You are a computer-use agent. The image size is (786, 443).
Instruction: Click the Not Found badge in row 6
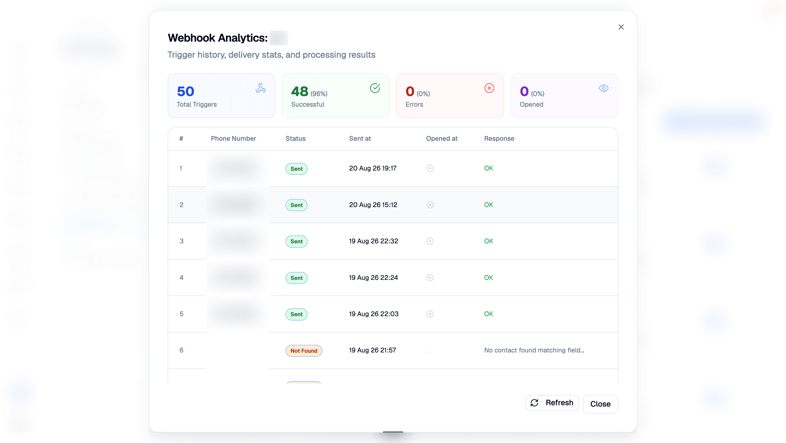point(303,351)
